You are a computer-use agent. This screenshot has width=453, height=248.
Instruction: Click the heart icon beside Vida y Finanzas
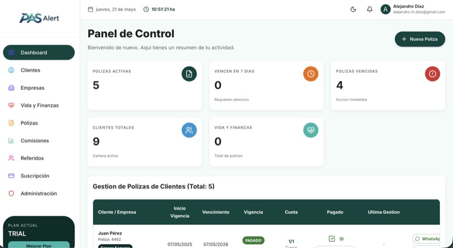[11, 105]
